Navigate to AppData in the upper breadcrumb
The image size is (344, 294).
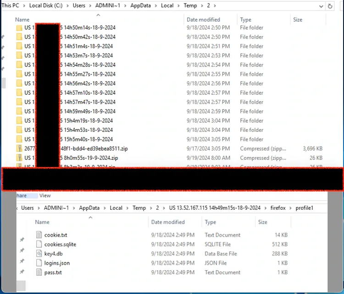click(143, 5)
